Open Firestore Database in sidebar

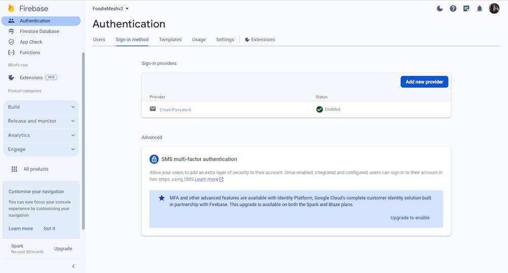pyautogui.click(x=39, y=31)
